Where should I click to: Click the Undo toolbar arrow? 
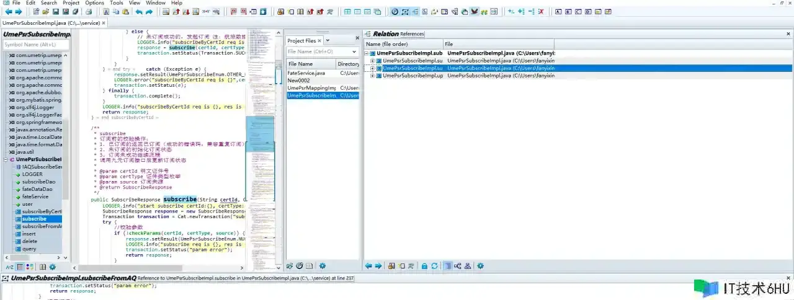(138, 12)
